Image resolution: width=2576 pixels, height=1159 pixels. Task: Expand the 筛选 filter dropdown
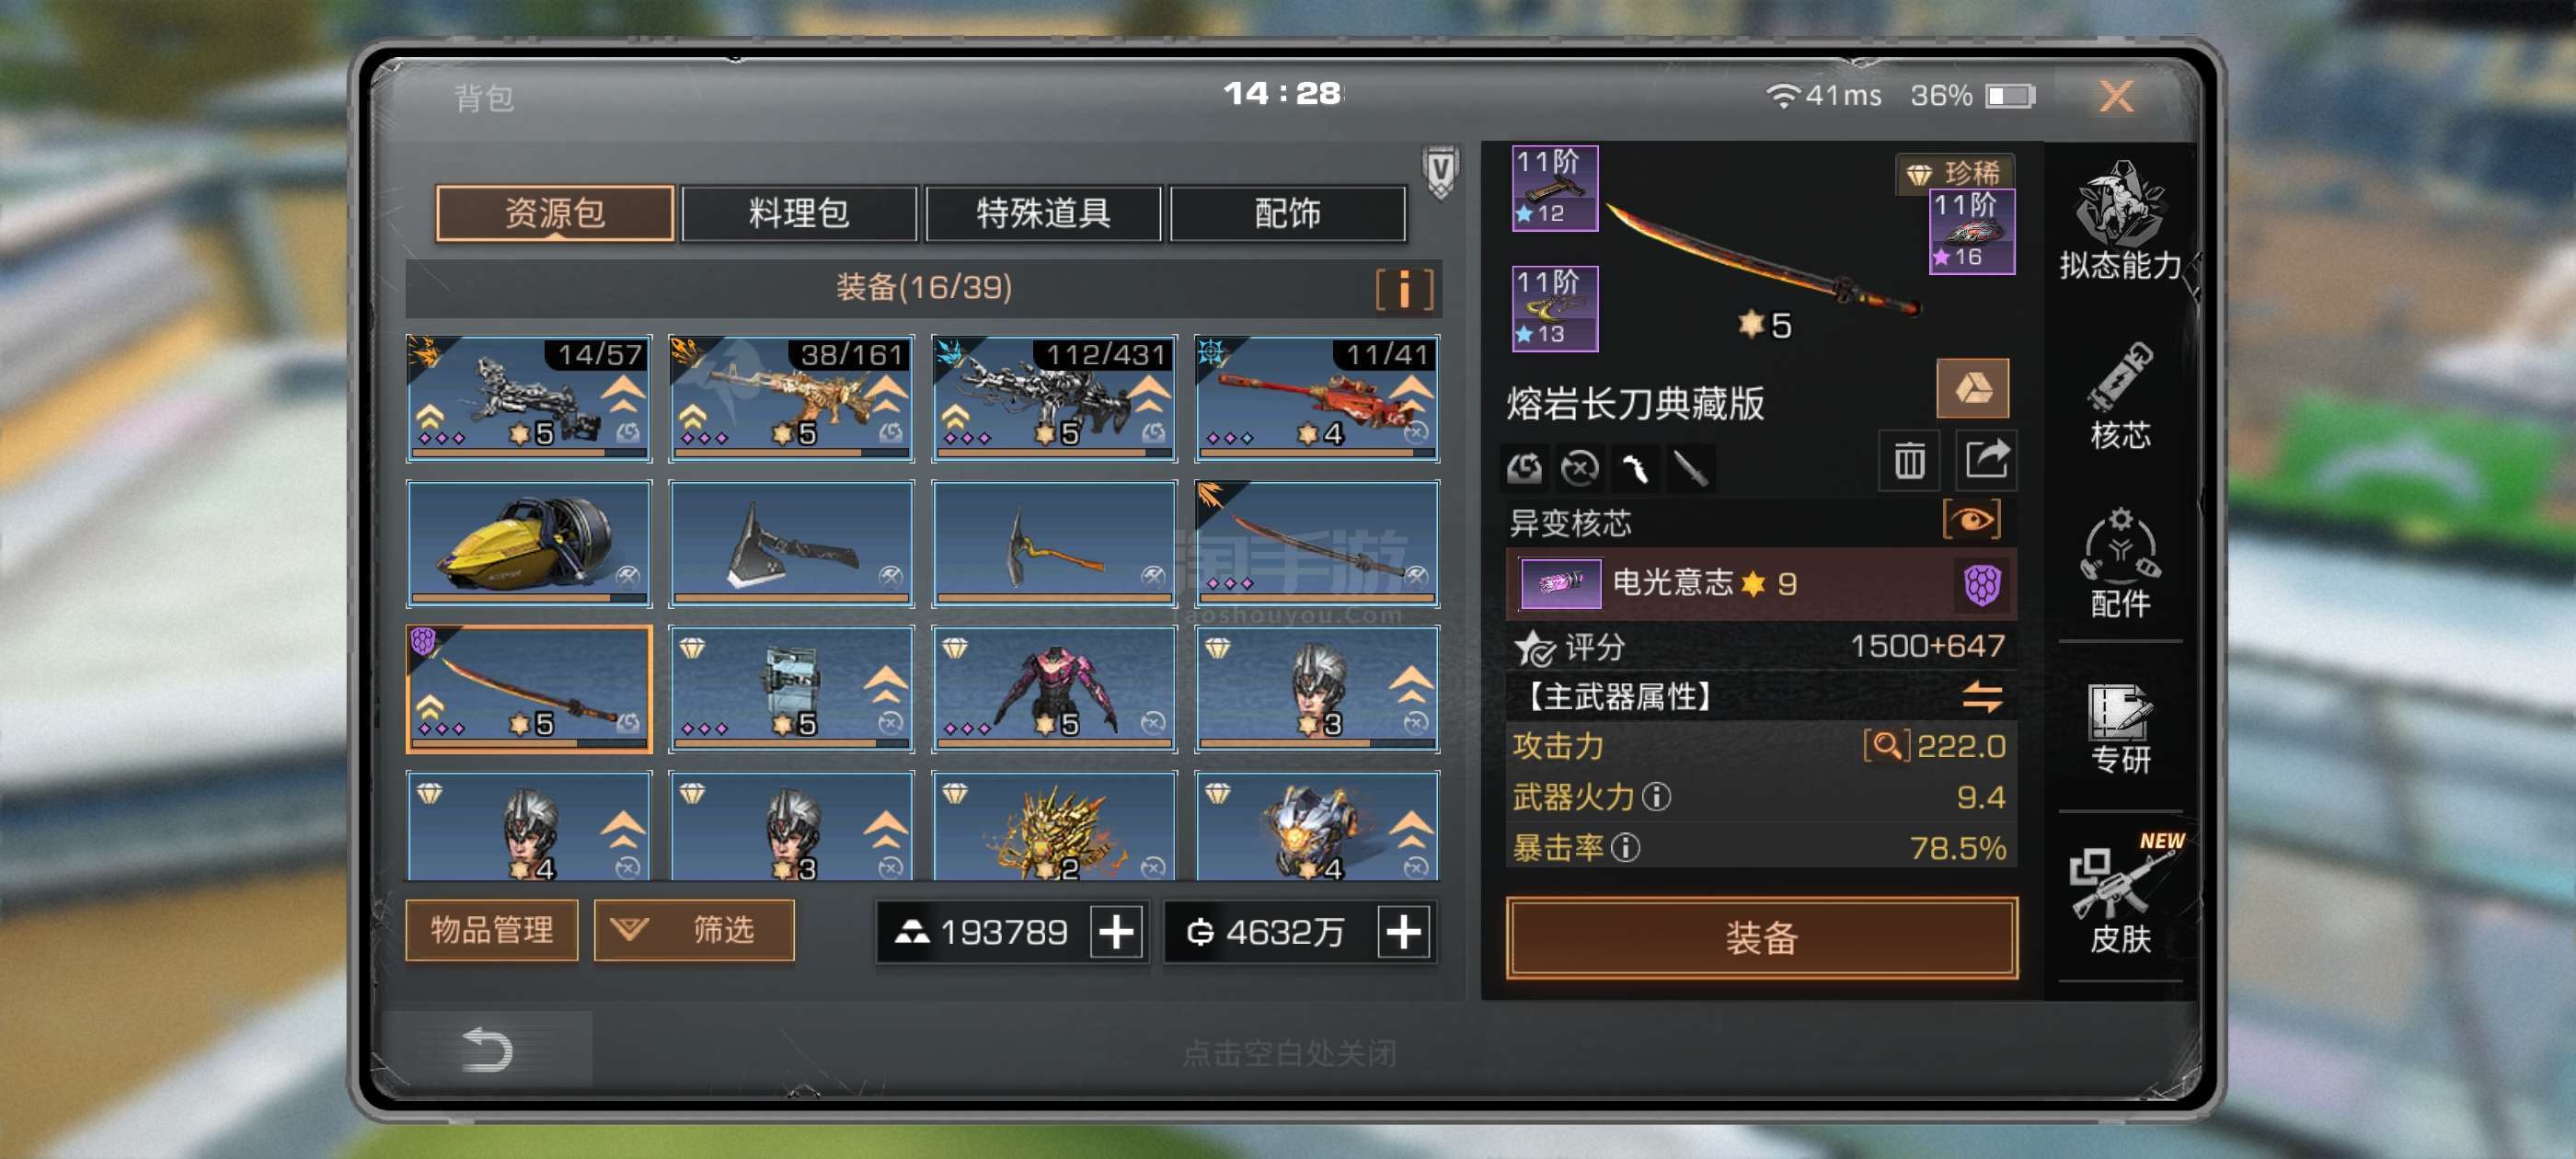coord(694,930)
